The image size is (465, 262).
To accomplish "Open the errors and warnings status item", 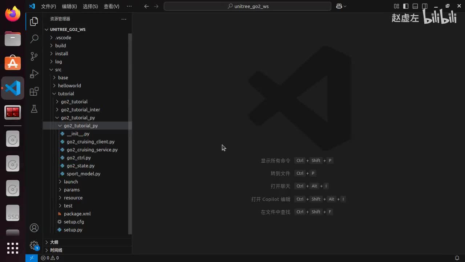I will [50, 258].
